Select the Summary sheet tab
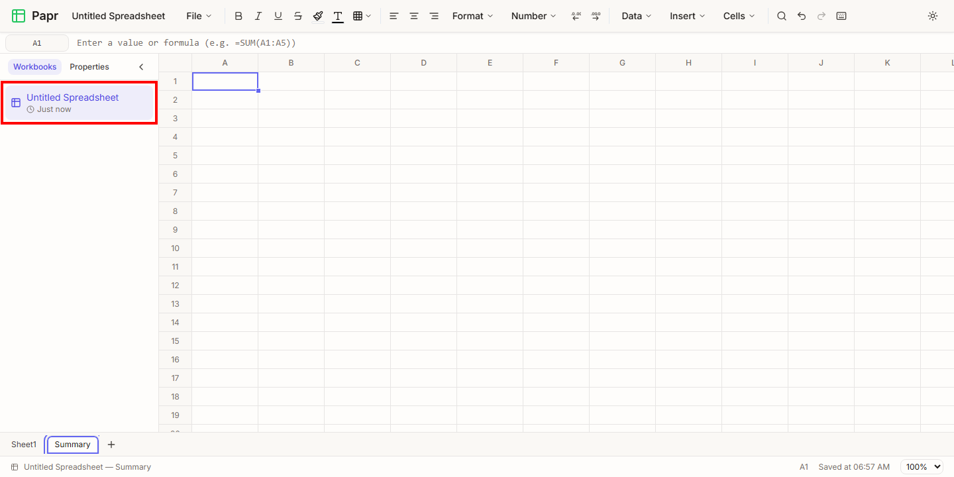 point(73,445)
